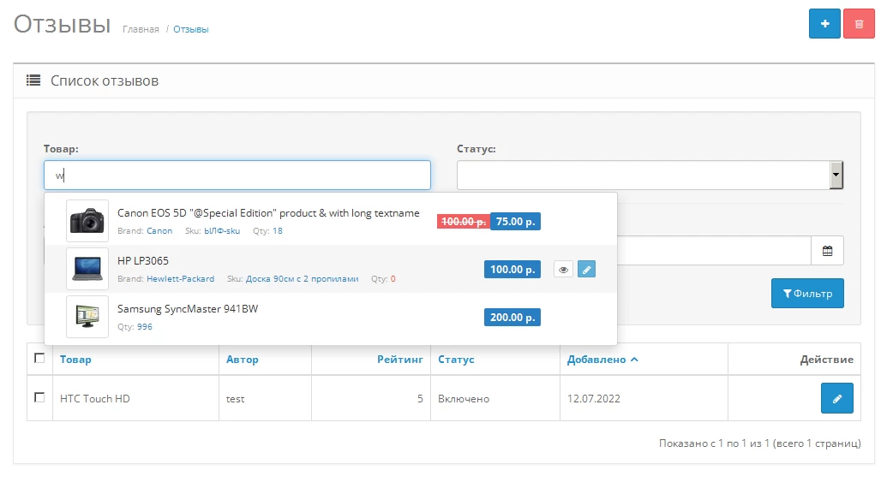Click the Samsung monitor thumbnail

point(87,317)
